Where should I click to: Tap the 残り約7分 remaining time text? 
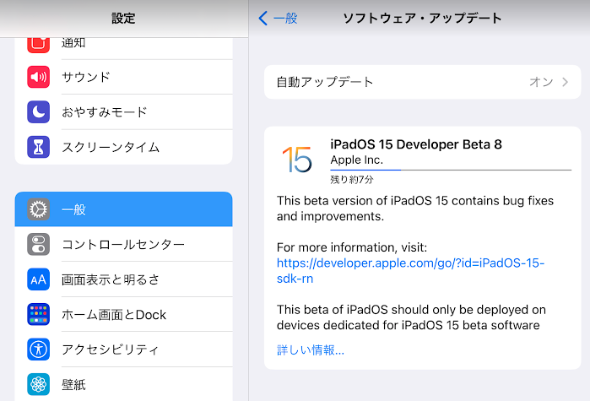[x=352, y=180]
